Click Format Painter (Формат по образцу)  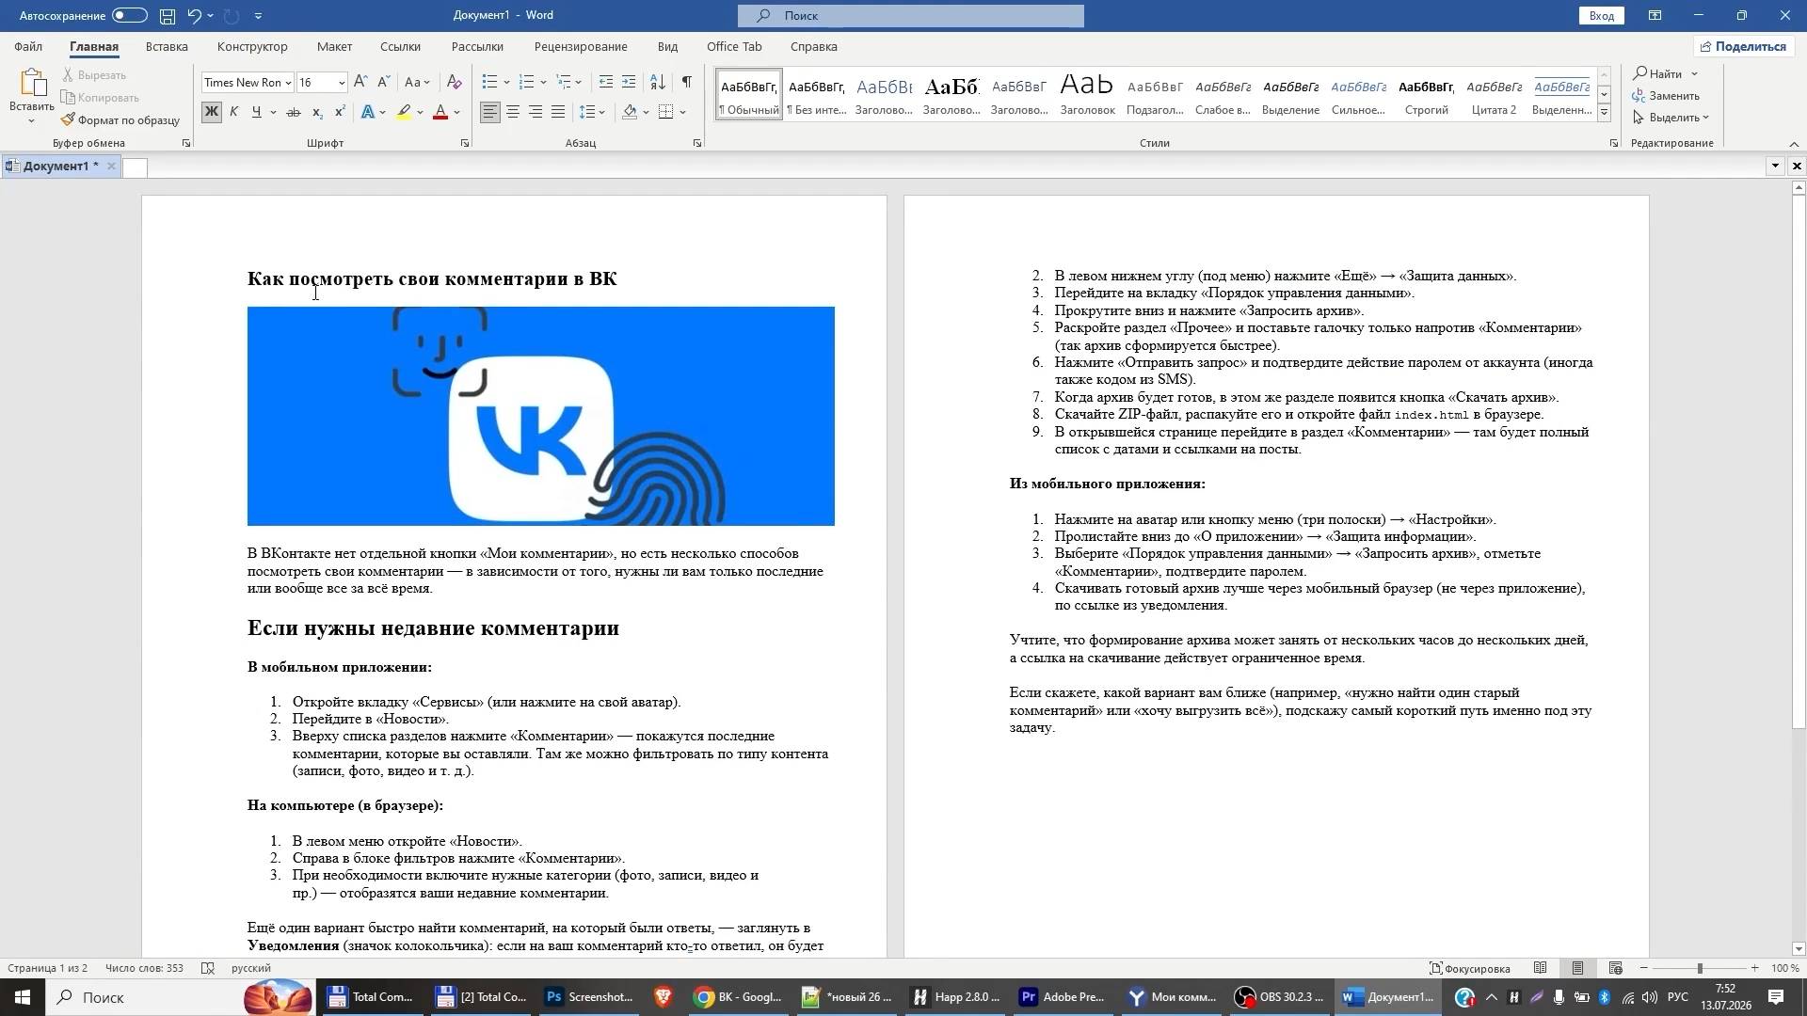point(120,120)
